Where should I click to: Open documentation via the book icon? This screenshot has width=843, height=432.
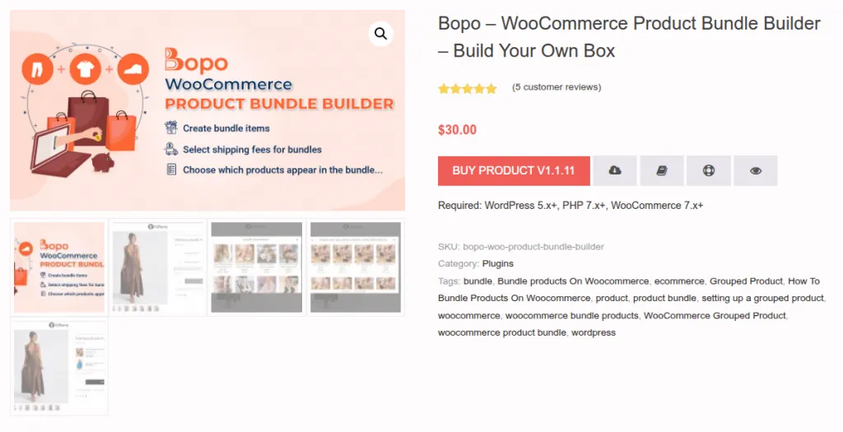661,171
